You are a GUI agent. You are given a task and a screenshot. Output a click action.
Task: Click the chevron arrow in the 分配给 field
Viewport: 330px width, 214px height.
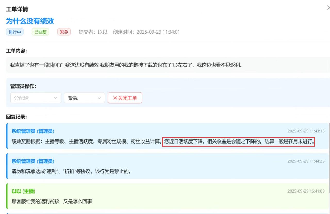point(55,98)
